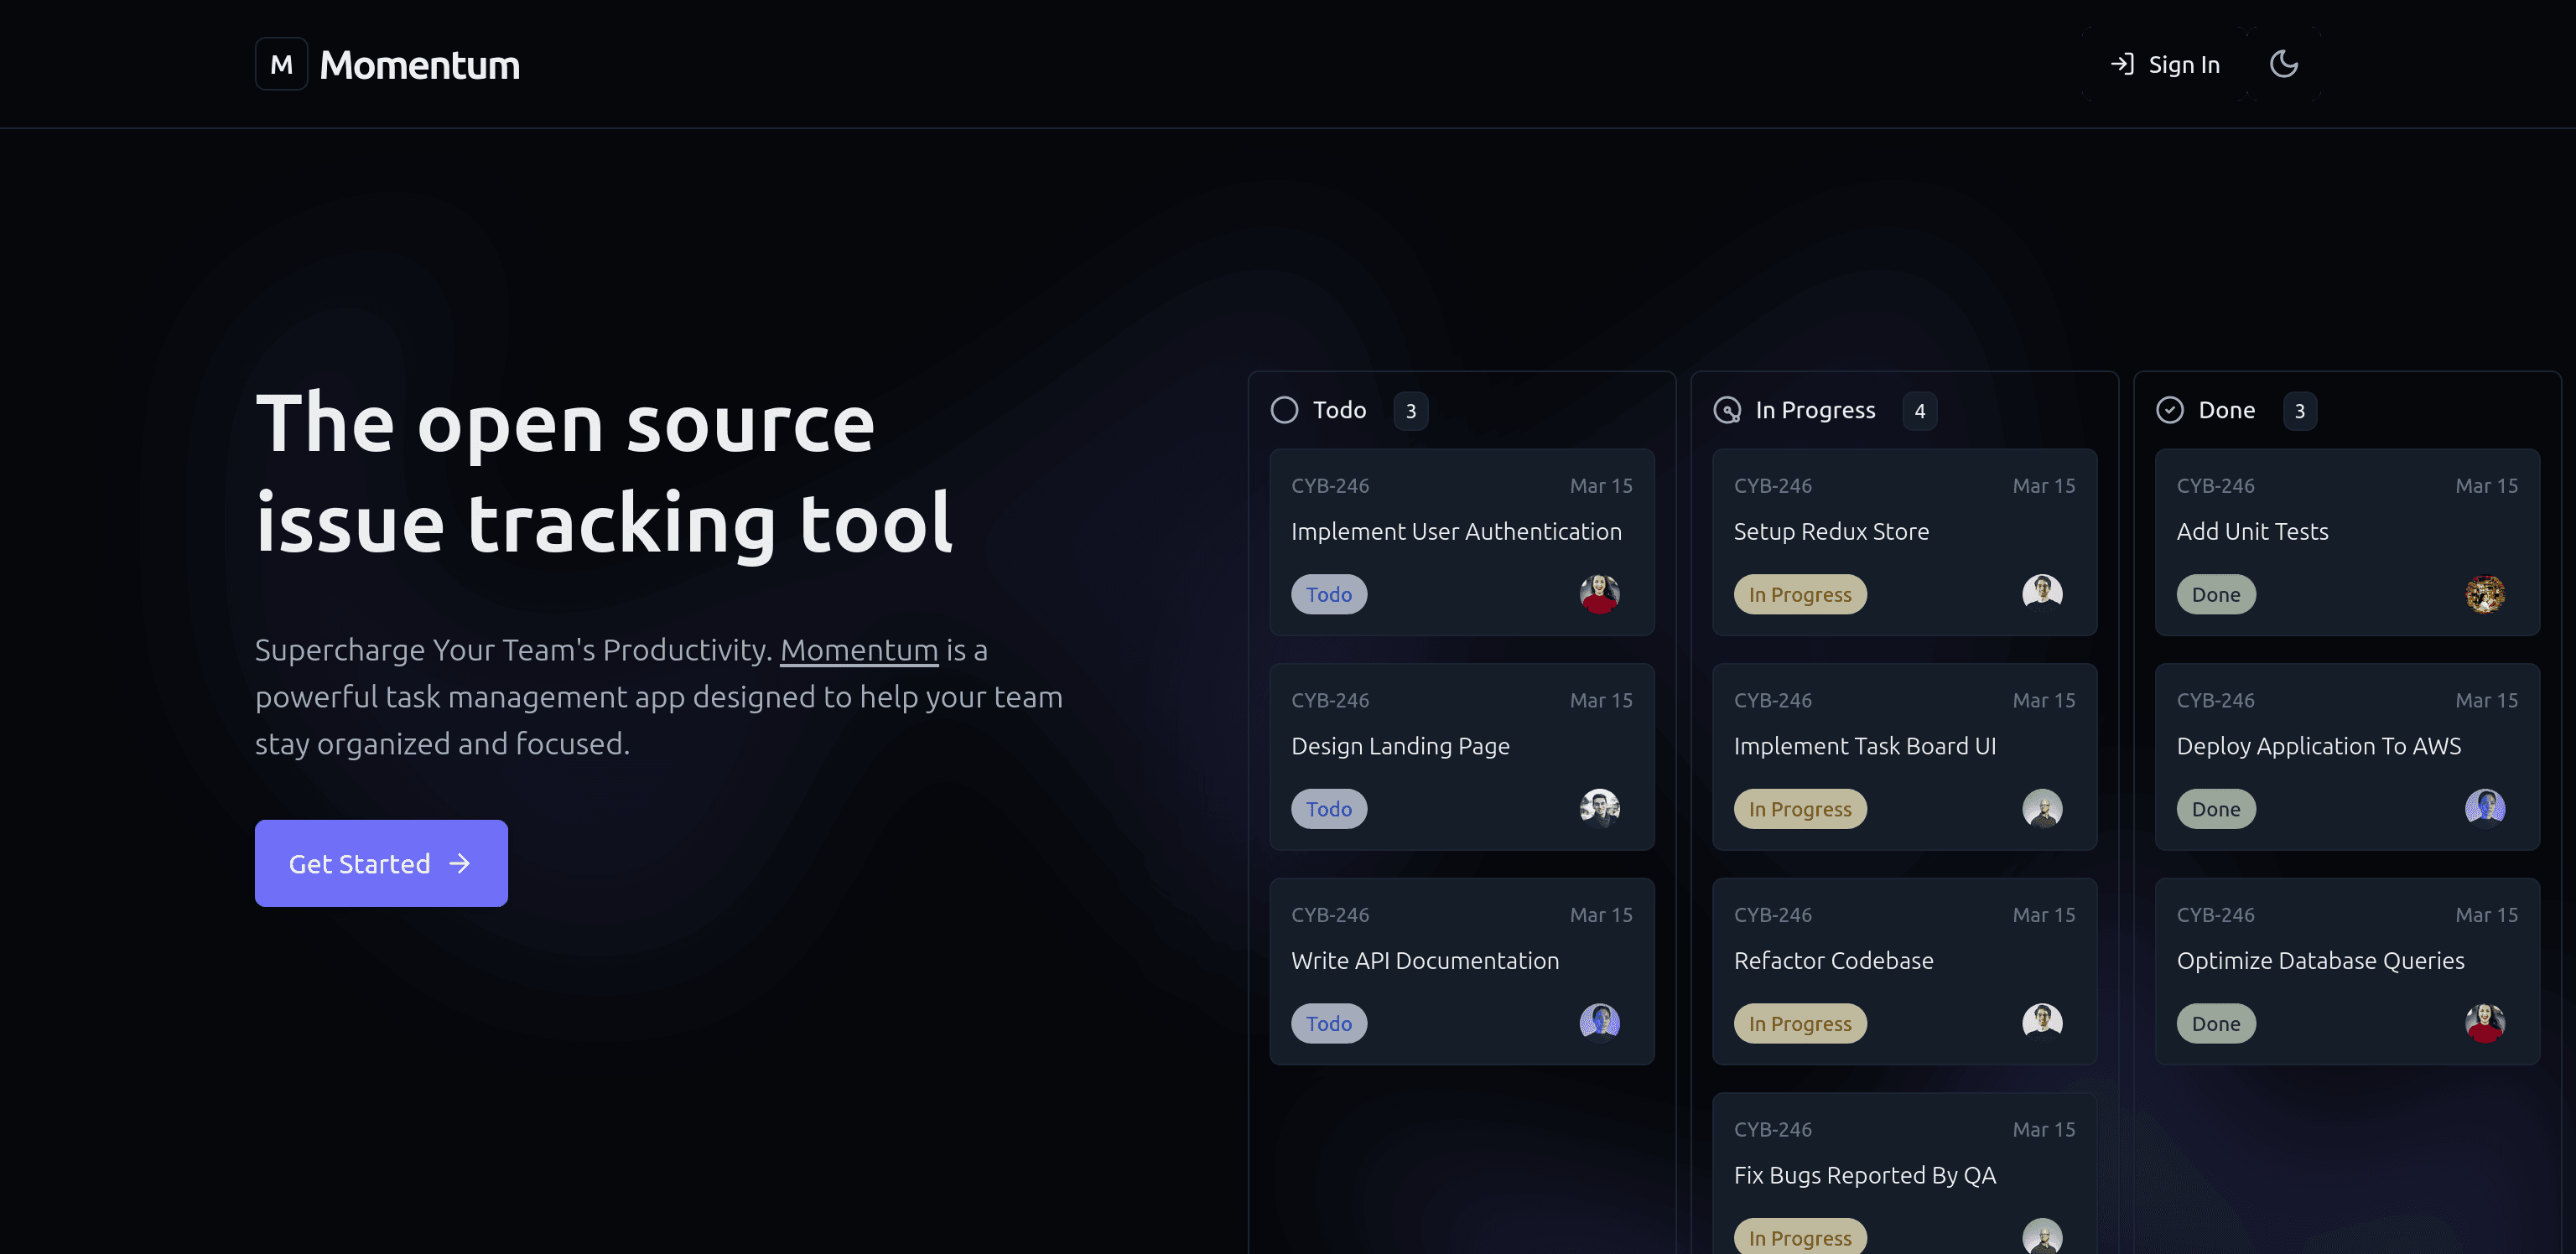Click In Progress tag on Implement Task Board UI
The height and width of the screenshot is (1254, 2576).
pyautogui.click(x=1800, y=809)
